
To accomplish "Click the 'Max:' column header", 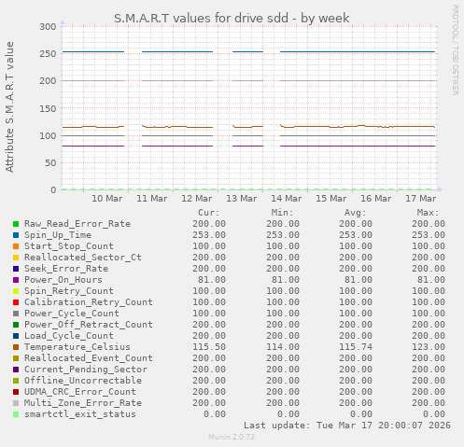I will 429,213.
